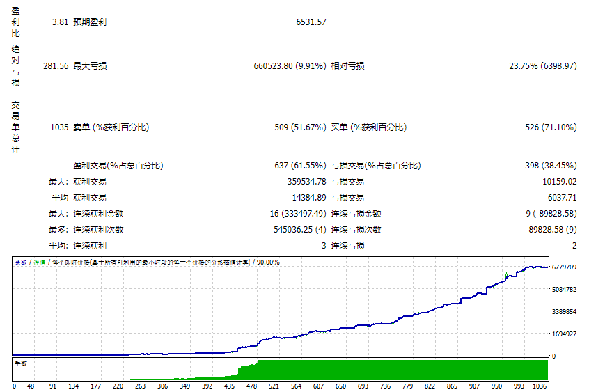Select the 卖单 value 509 (51.67%)

tap(300, 127)
